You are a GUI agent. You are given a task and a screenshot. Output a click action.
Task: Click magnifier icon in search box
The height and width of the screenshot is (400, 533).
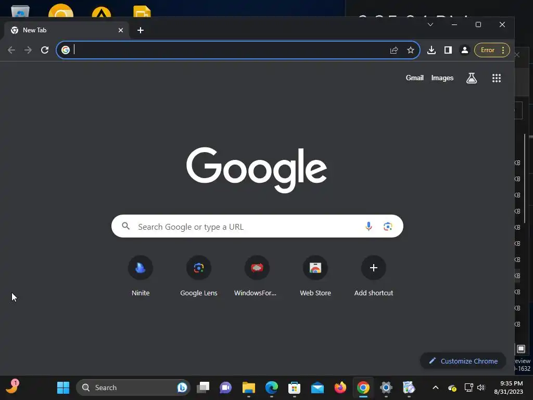coord(126,226)
